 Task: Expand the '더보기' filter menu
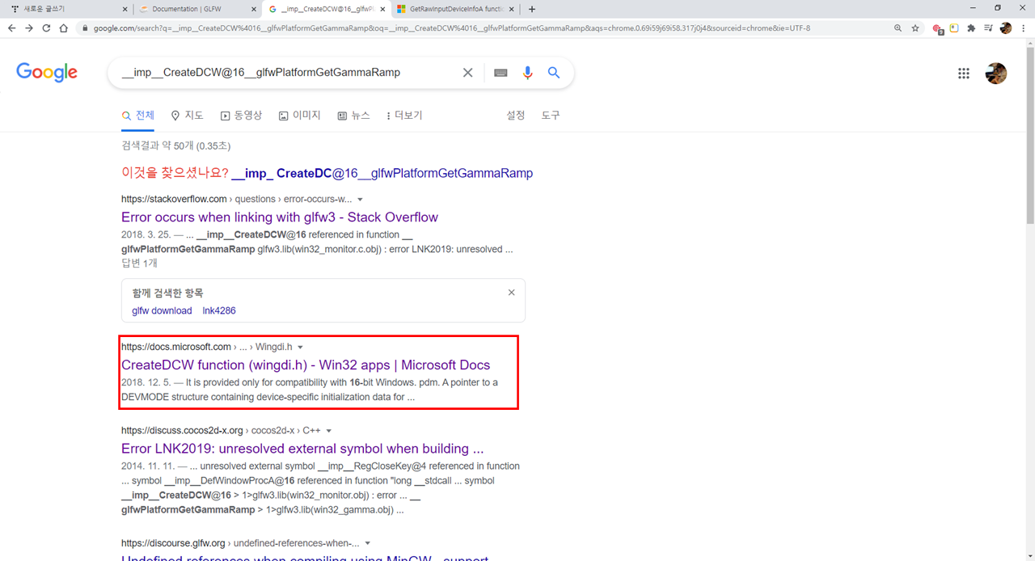[x=404, y=116]
